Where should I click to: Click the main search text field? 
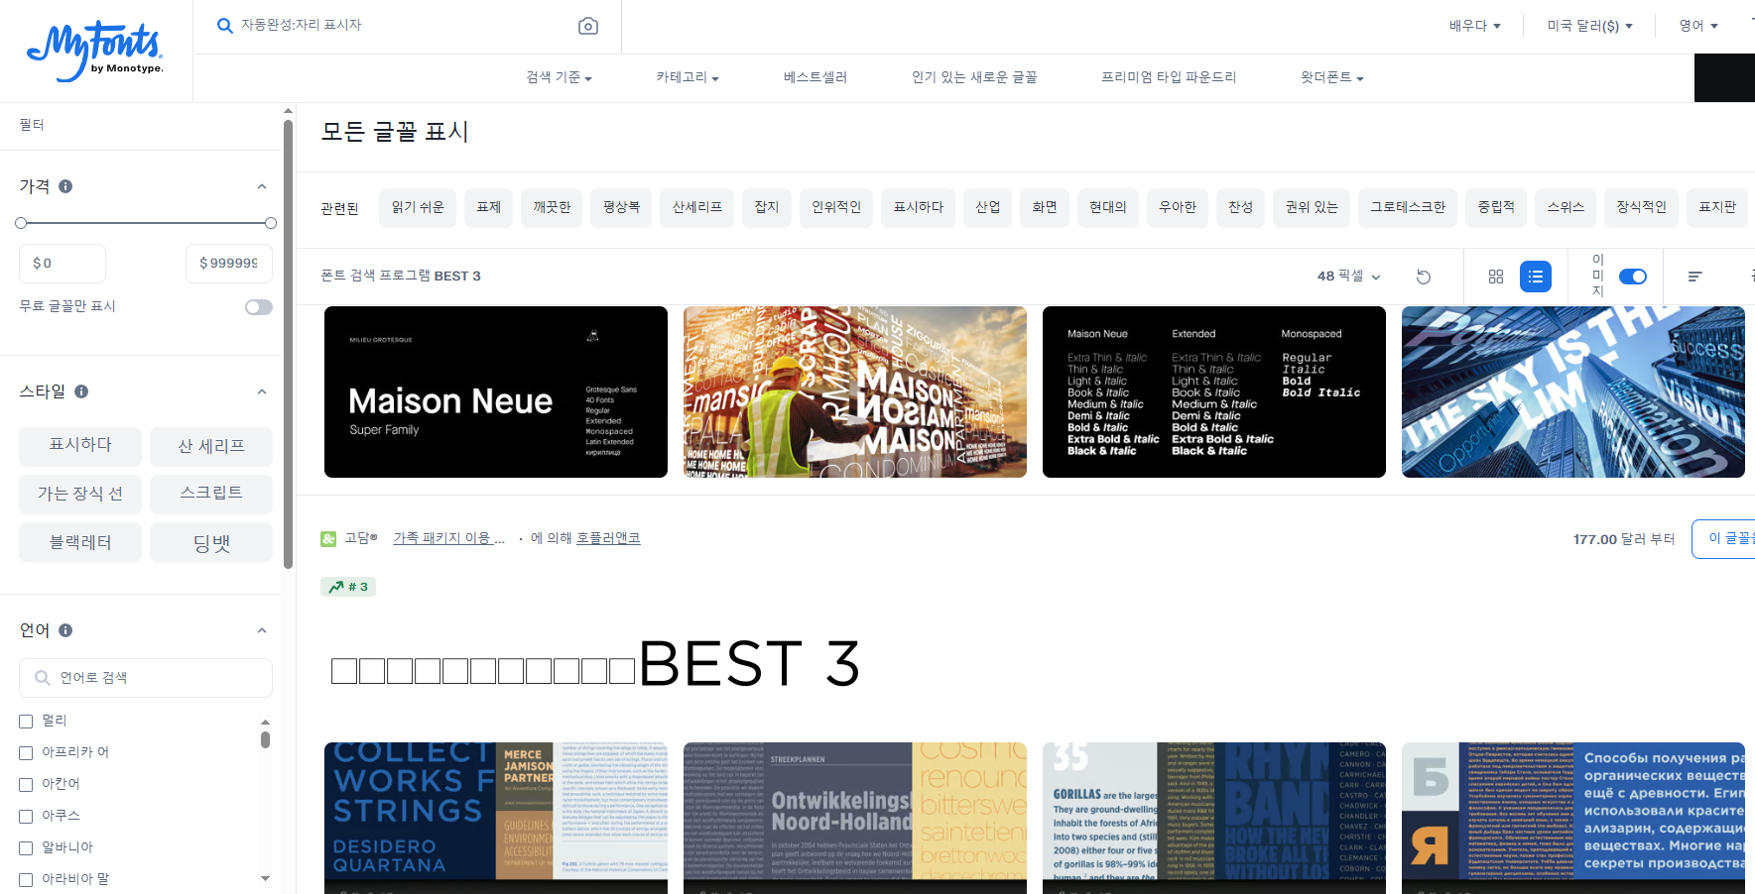point(407,26)
